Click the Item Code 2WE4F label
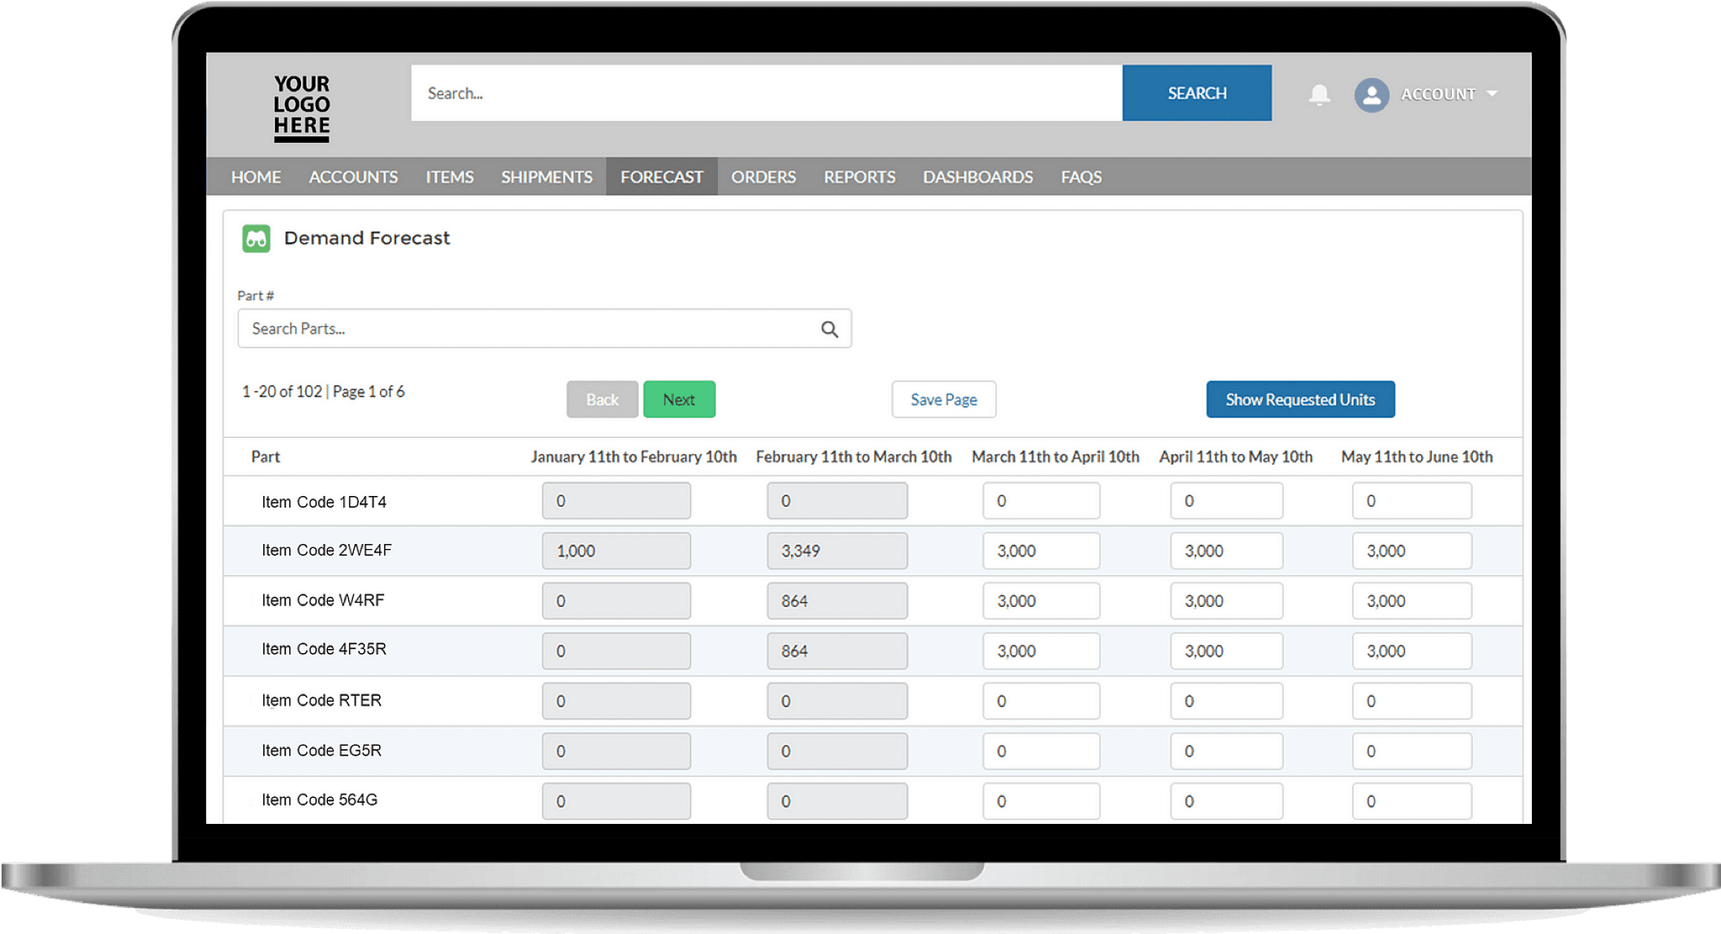This screenshot has width=1721, height=934. point(326,551)
